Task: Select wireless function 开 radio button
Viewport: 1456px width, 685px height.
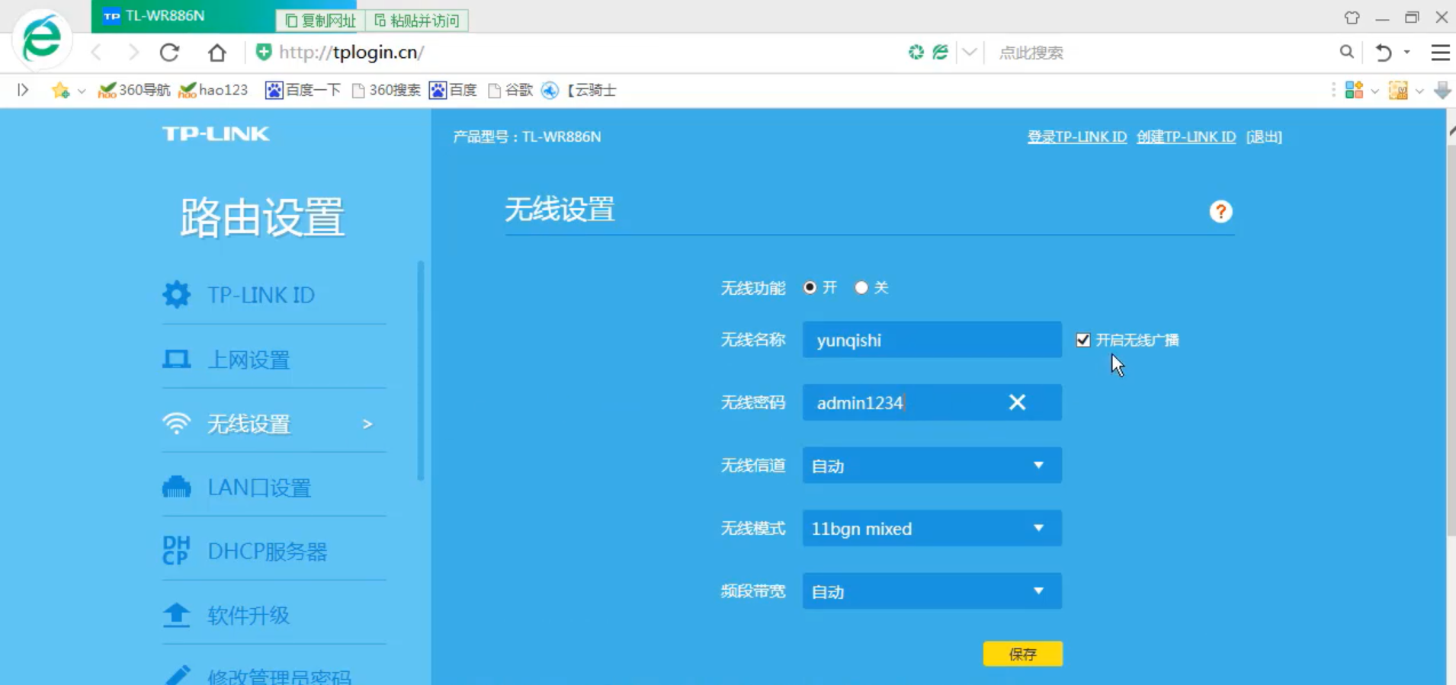Action: 810,287
